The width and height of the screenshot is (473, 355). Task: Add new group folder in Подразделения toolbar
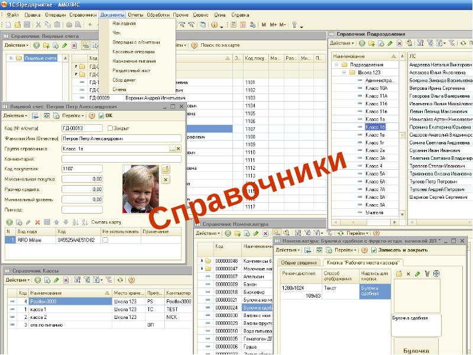(371, 43)
